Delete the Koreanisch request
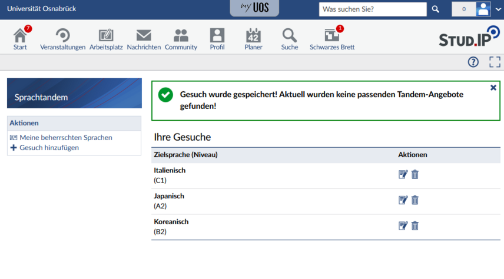This screenshot has height=279, width=504. 415,226
